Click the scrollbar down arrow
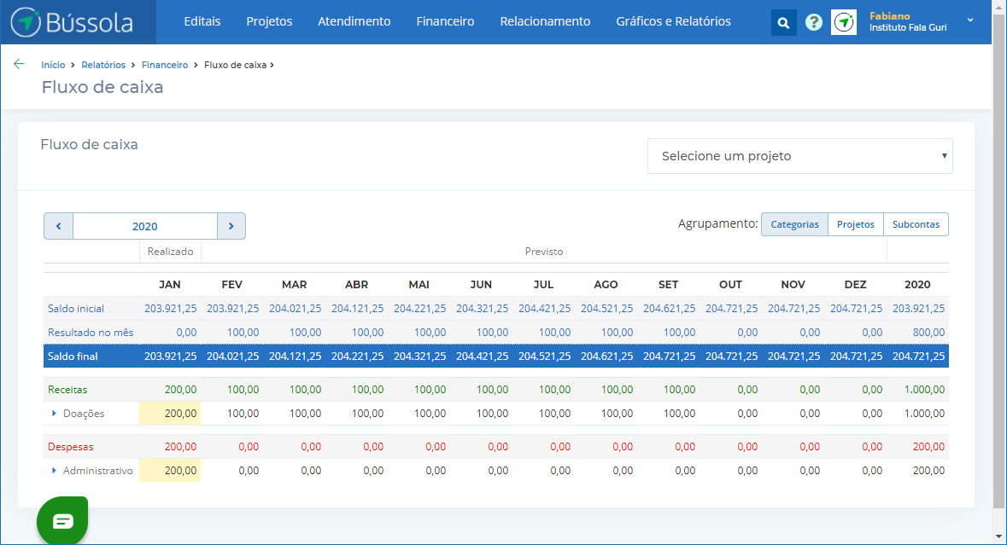This screenshot has height=545, width=1007. click(x=998, y=536)
